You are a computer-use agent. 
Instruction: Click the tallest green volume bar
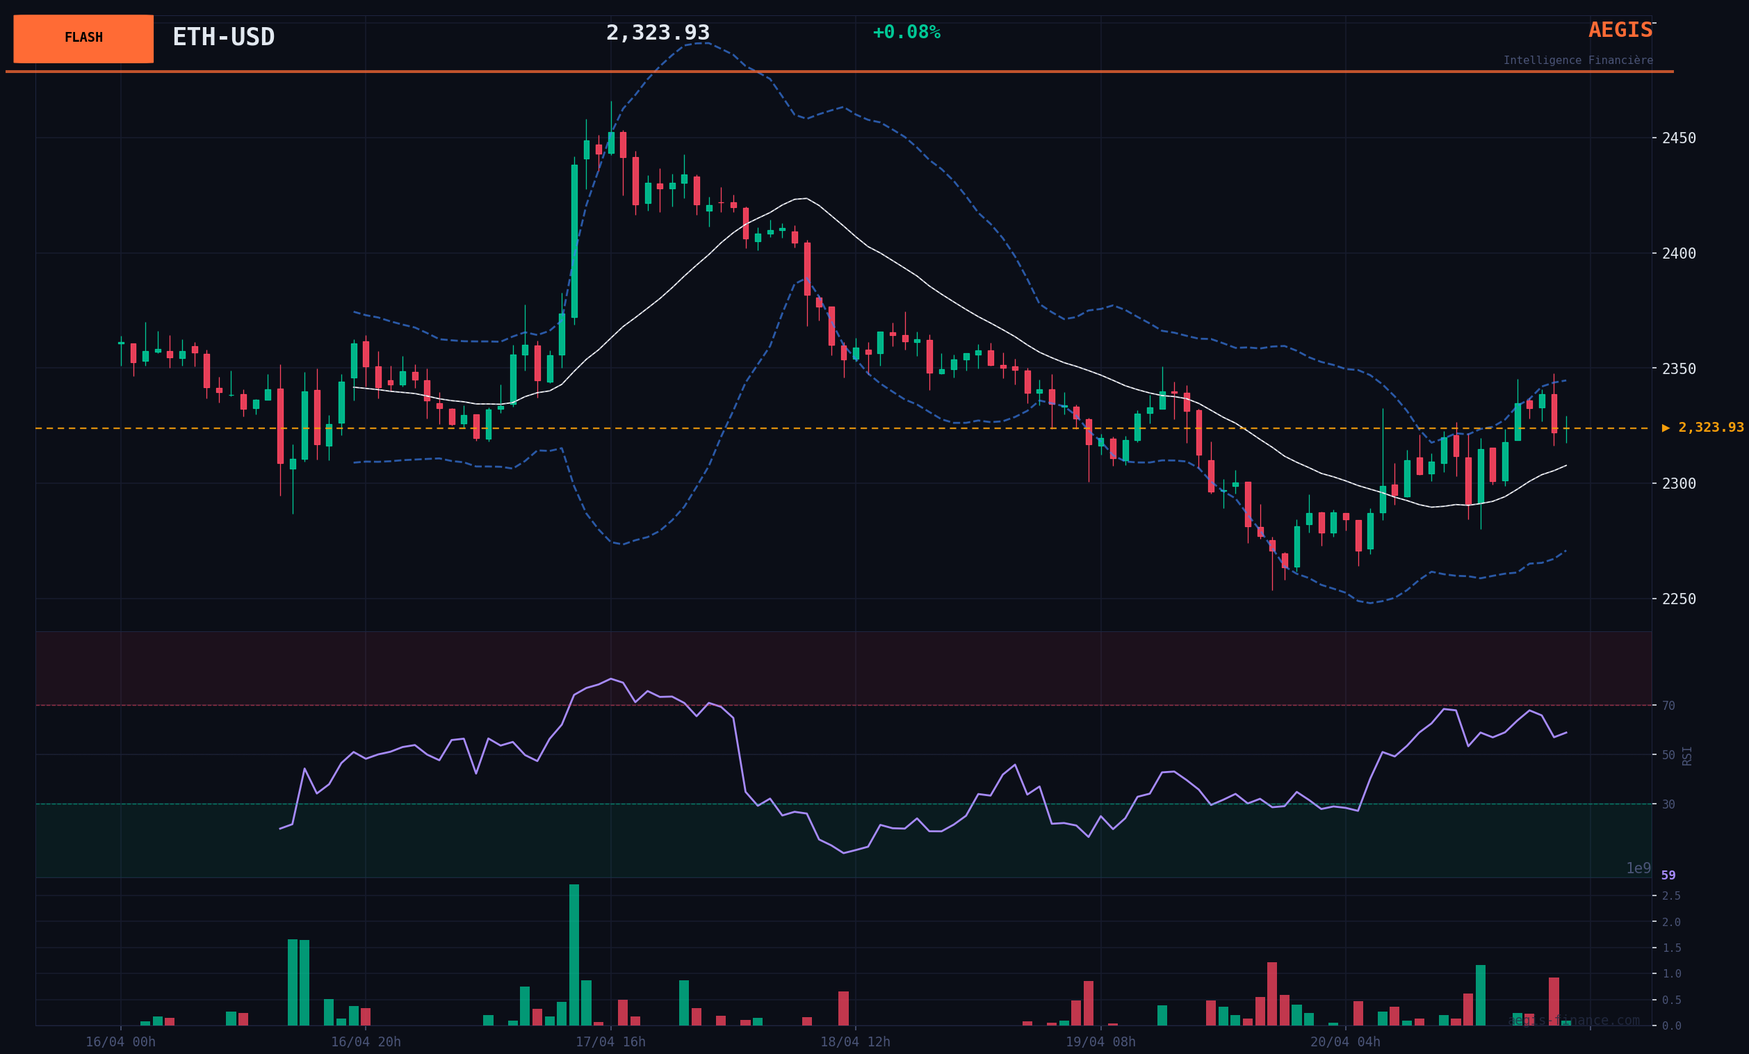pos(573,954)
